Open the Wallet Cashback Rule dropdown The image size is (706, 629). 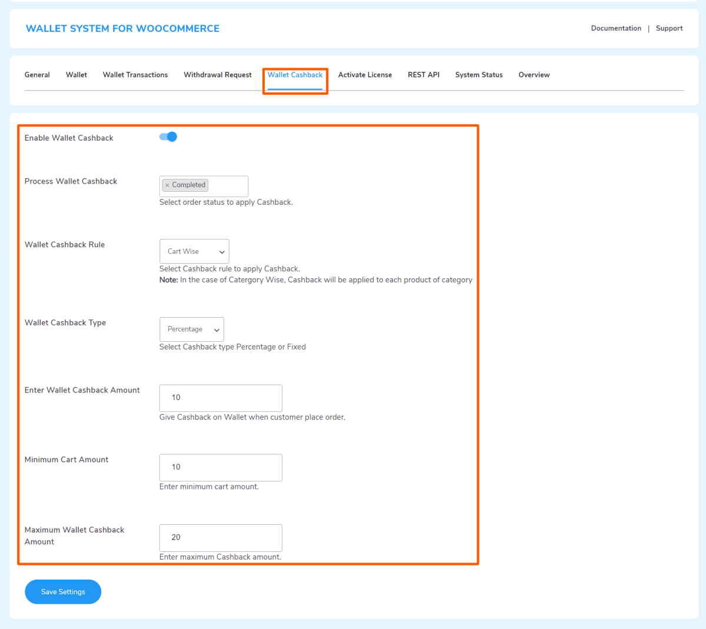tap(194, 251)
